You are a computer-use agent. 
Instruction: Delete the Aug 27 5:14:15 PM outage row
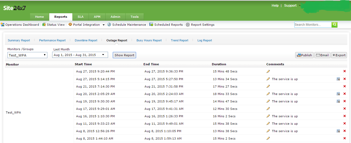click(x=345, y=79)
